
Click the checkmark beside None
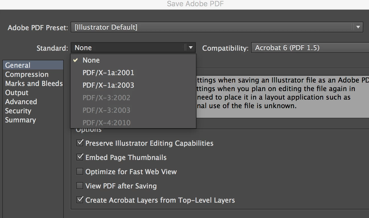pyautogui.click(x=75, y=60)
